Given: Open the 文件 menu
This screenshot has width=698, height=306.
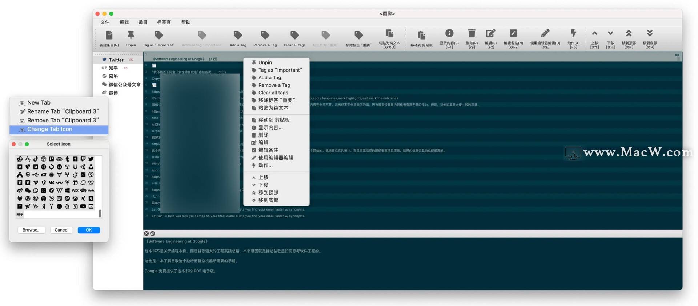Looking at the screenshot, I should point(105,22).
